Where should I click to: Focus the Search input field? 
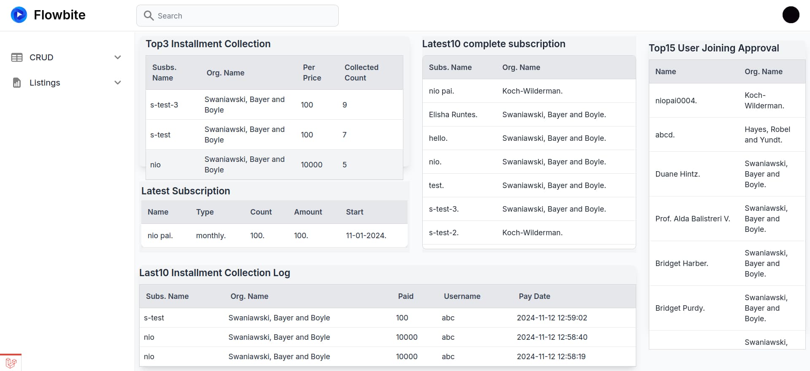[x=245, y=16]
